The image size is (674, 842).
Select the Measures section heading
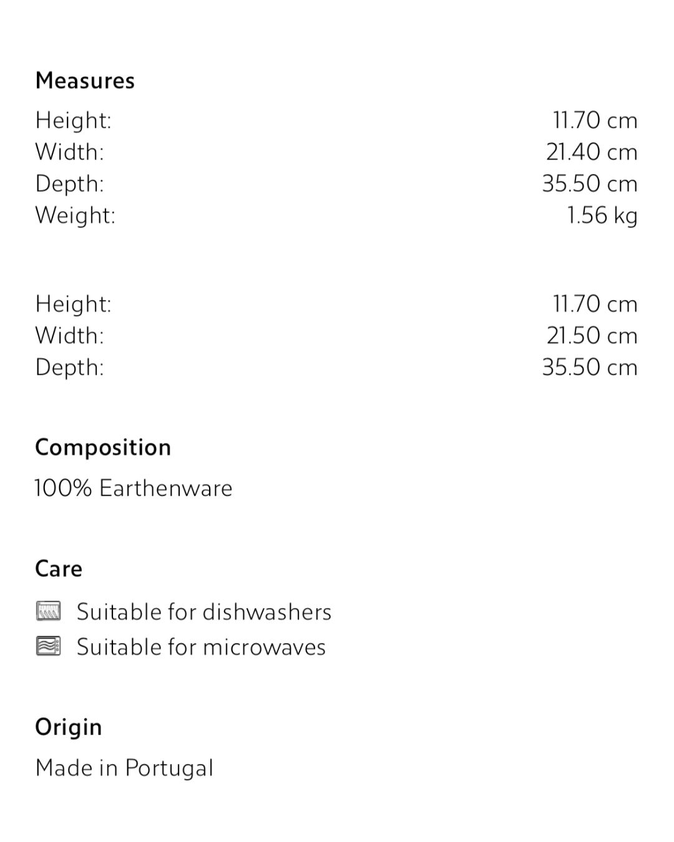click(85, 80)
